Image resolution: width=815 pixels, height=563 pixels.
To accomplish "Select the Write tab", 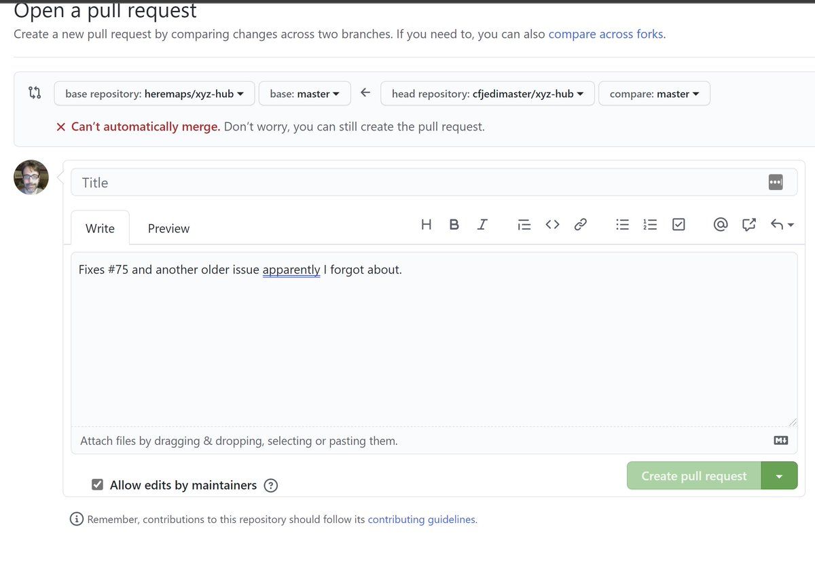I will coord(100,229).
